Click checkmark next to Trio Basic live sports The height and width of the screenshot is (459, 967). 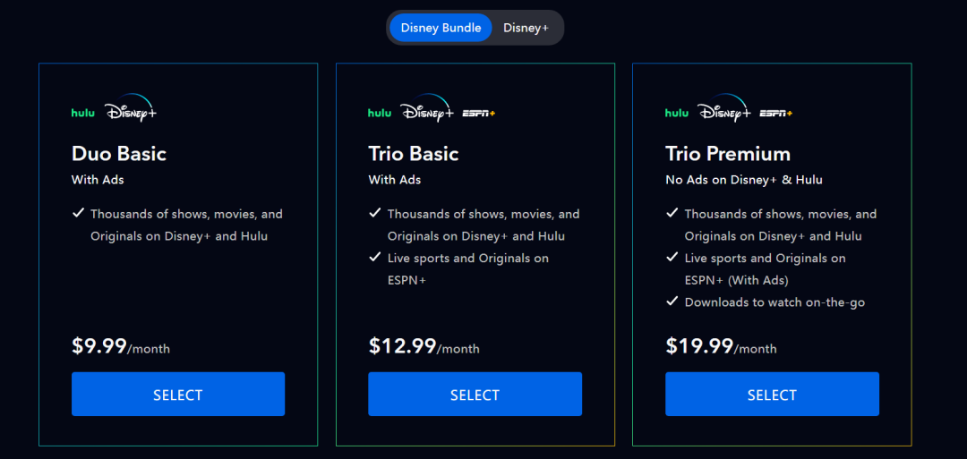point(375,258)
